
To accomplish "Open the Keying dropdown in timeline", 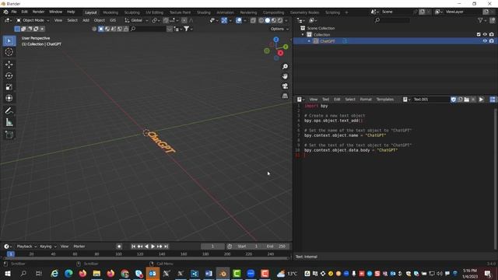I will (47, 247).
